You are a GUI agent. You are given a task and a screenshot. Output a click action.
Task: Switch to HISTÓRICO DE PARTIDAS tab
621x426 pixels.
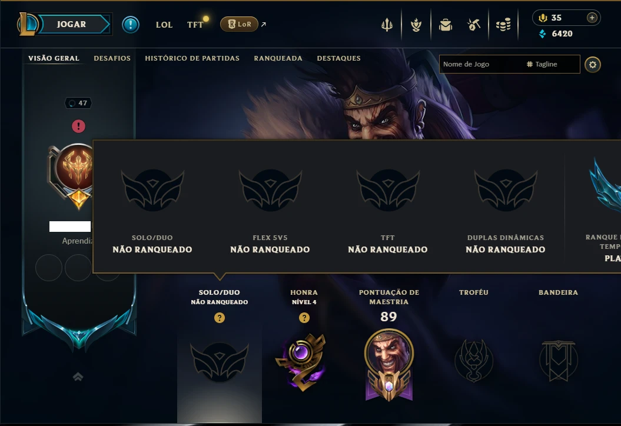point(192,58)
